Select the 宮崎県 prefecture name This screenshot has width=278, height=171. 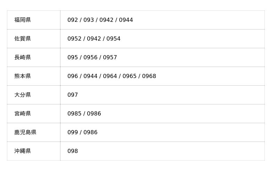[23, 114]
